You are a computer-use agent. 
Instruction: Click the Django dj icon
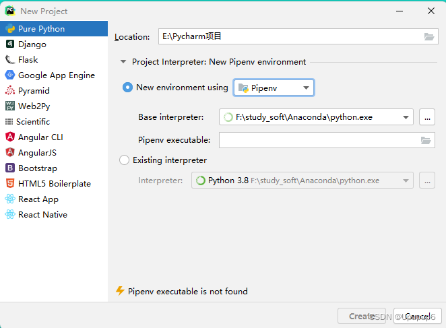[10, 44]
